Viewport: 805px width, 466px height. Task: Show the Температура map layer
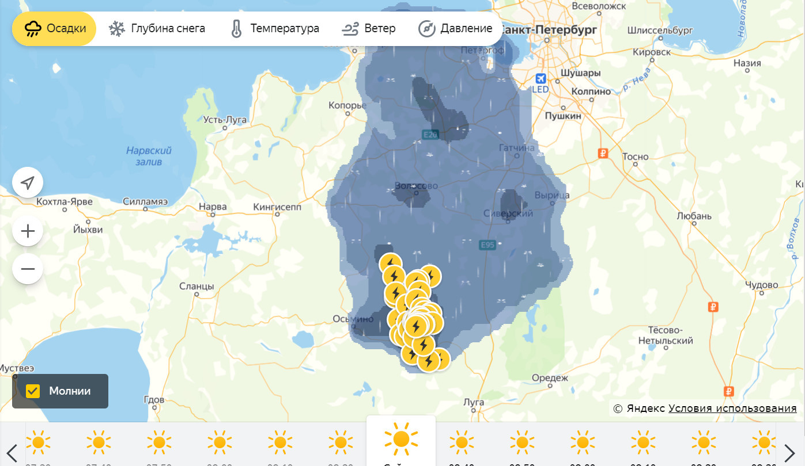pyautogui.click(x=274, y=29)
